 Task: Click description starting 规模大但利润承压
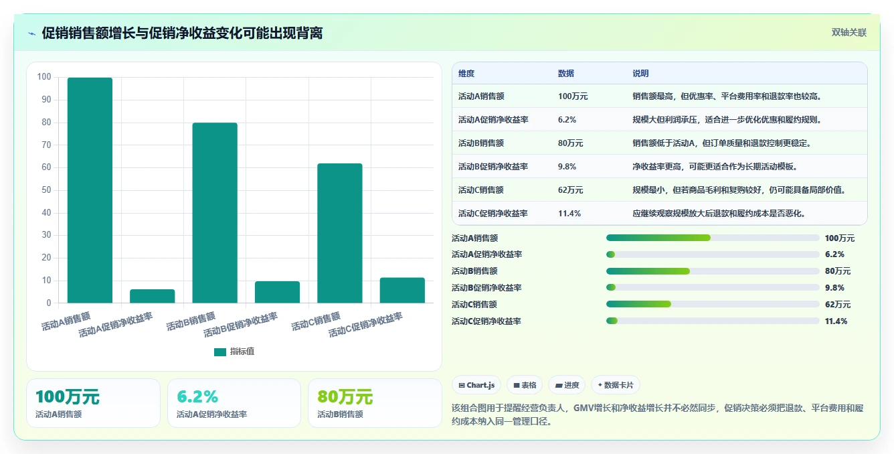click(x=727, y=120)
